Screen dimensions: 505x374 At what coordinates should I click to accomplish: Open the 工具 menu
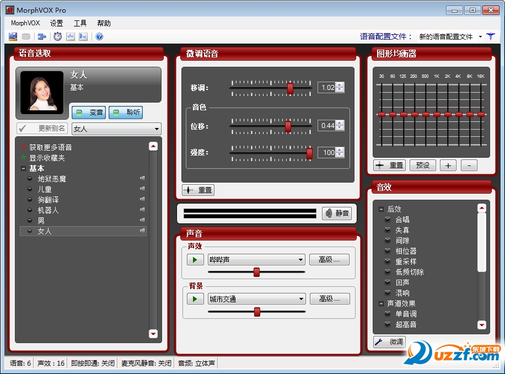(x=80, y=23)
